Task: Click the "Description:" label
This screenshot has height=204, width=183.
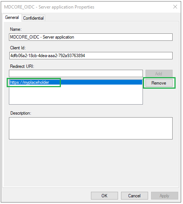Action: (21, 113)
